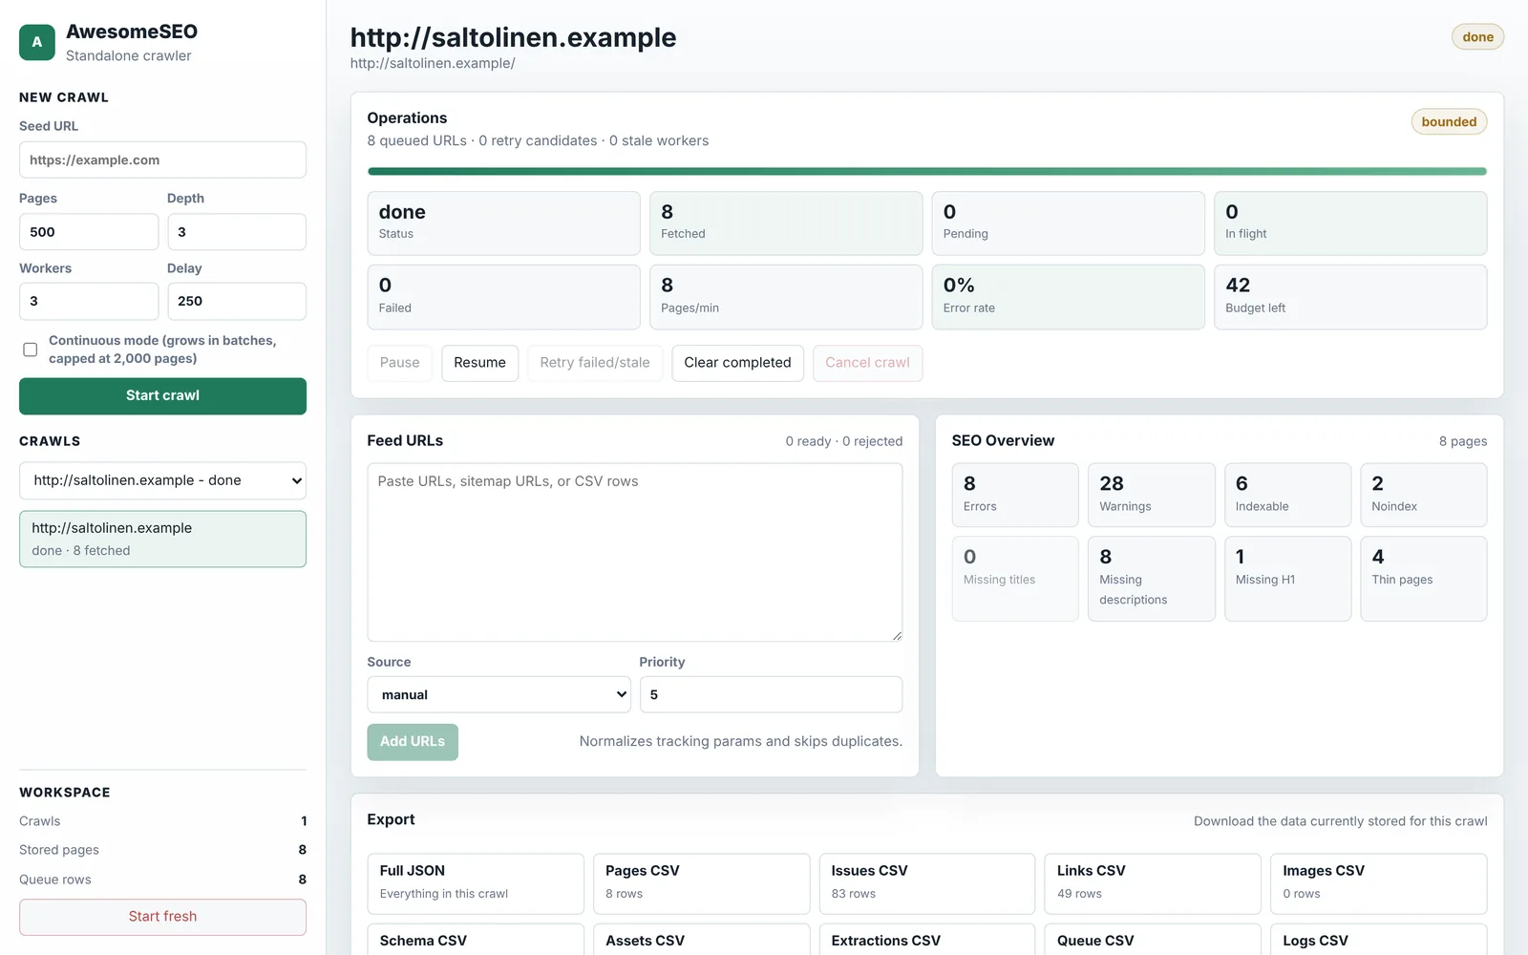
Task: Click the Priority input field
Action: [x=771, y=694]
